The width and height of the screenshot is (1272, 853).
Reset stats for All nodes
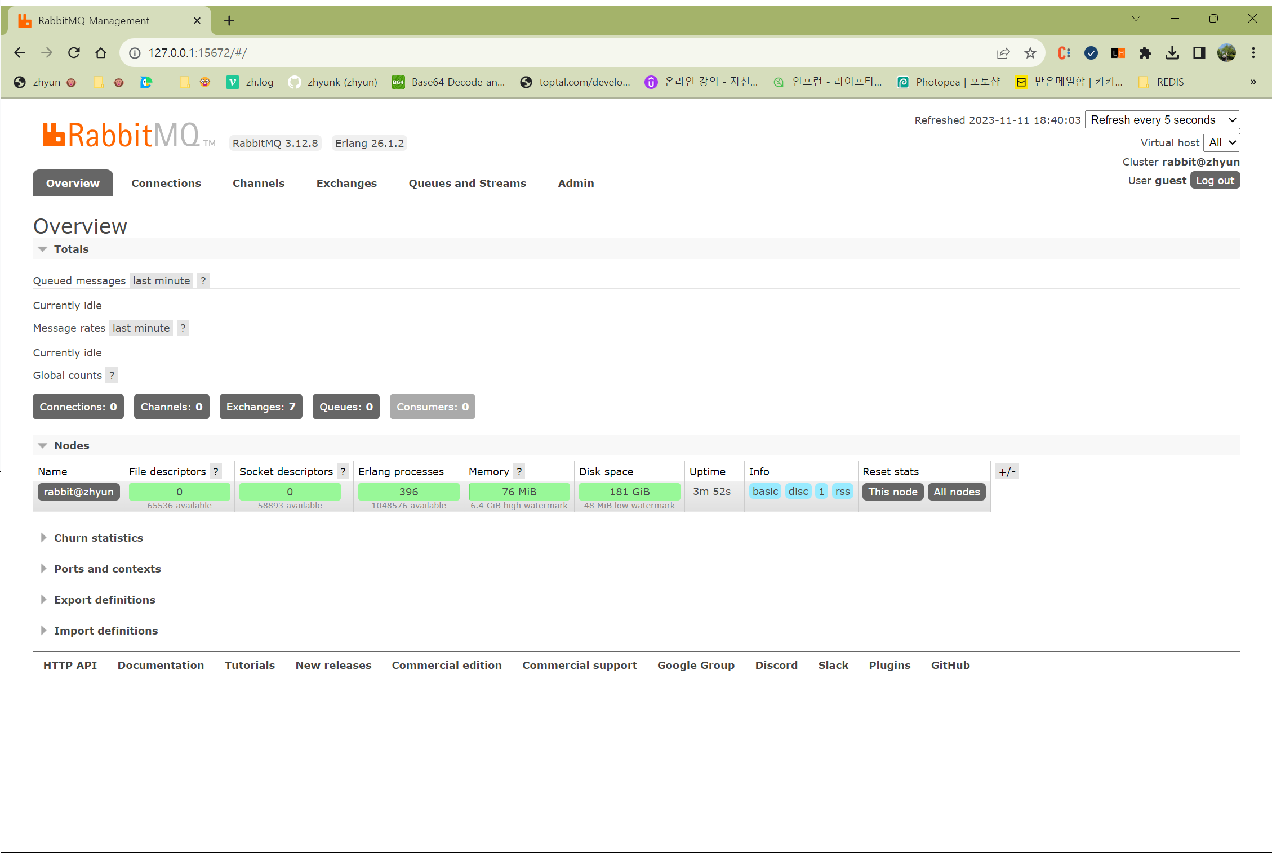tap(957, 492)
